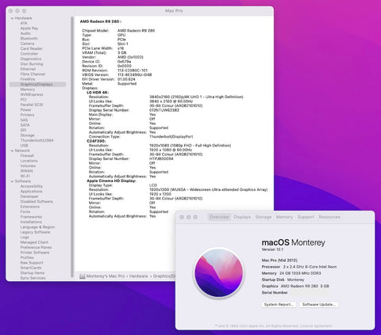Select Apple Pay in sidebar
The width and height of the screenshot is (381, 335).
[29, 29]
